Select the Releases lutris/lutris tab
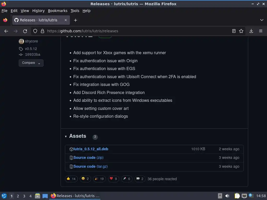This screenshot has width=267, height=200. [x=41, y=20]
